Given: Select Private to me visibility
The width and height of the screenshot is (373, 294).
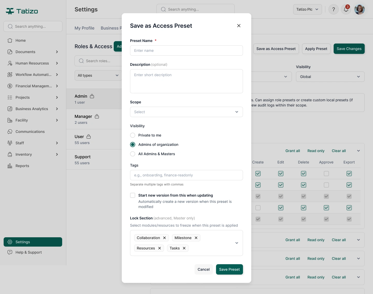Looking at the screenshot, I should (133, 135).
